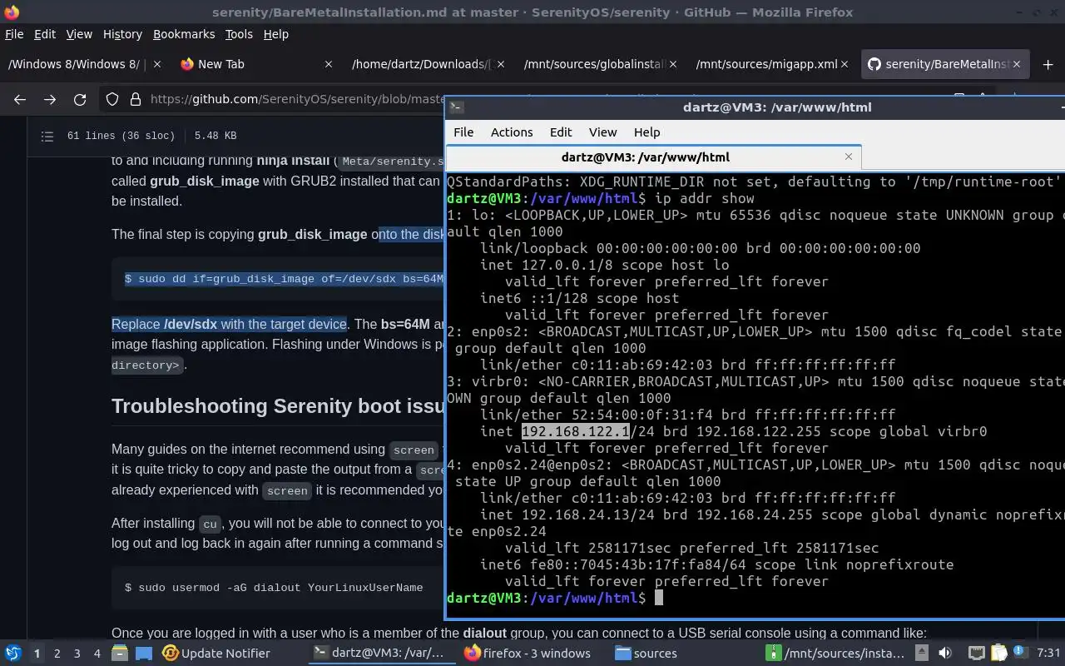The height and width of the screenshot is (666, 1065).
Task: Click 'Troubleshooting Serenity boot' heading
Action: click(278, 405)
